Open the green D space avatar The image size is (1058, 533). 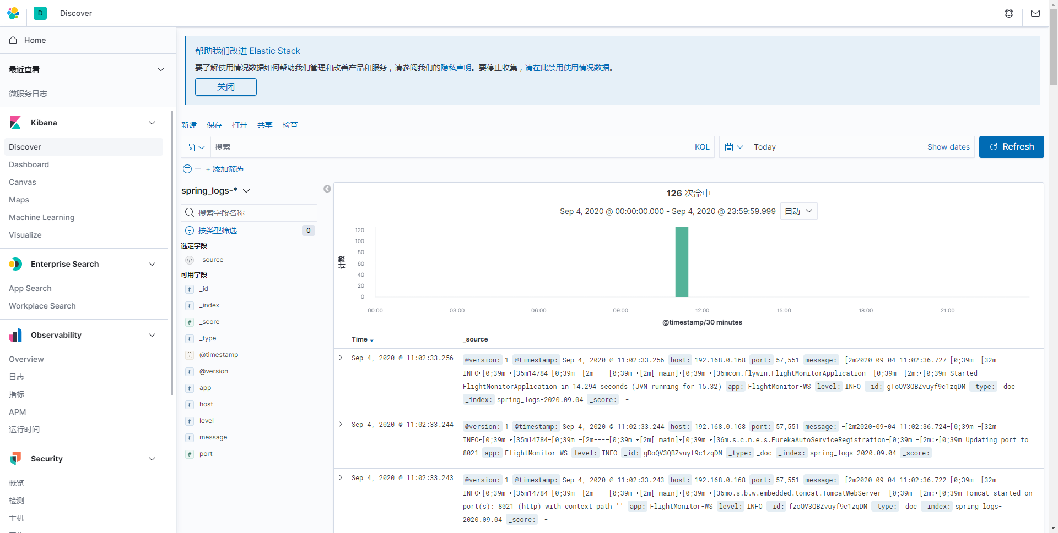[40, 13]
